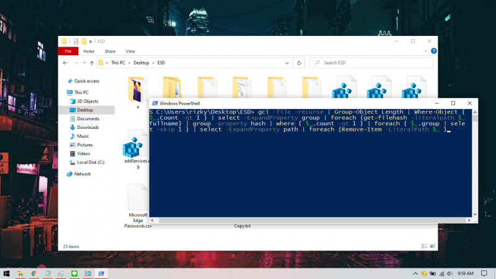Open the volume tray icon
The width and height of the screenshot is (496, 279).
point(449,273)
